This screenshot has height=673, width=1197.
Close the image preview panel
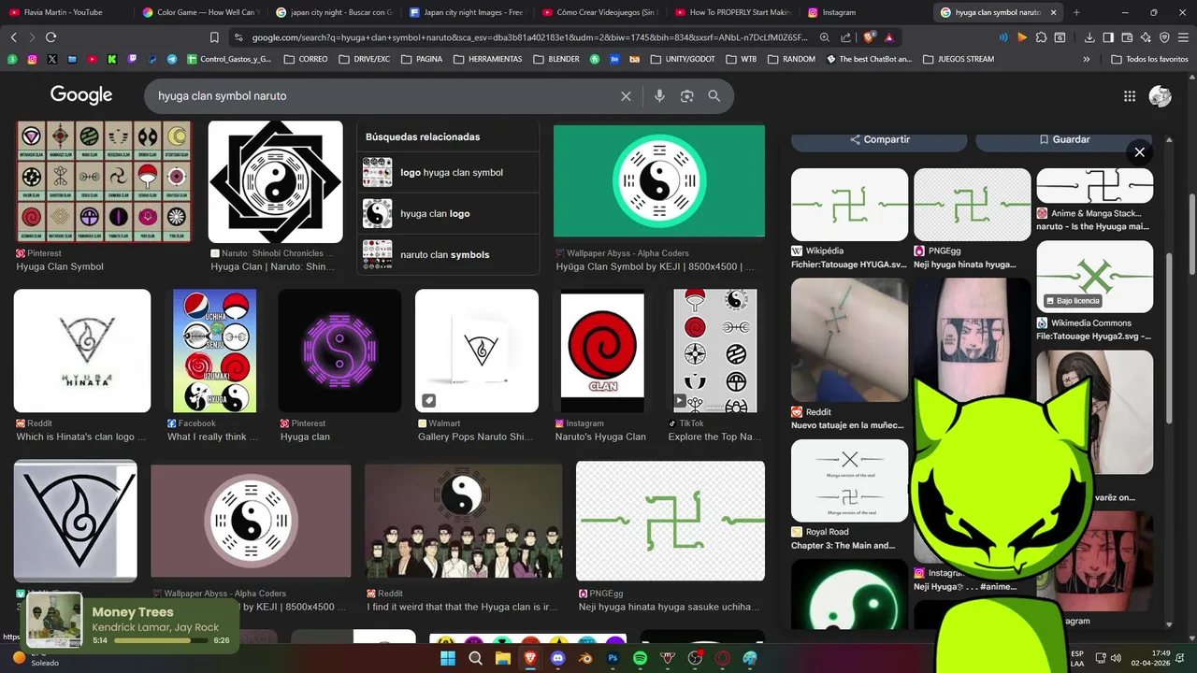click(1139, 152)
